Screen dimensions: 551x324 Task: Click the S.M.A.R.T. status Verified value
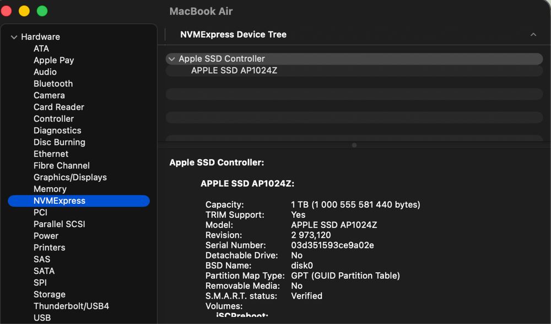click(x=306, y=296)
